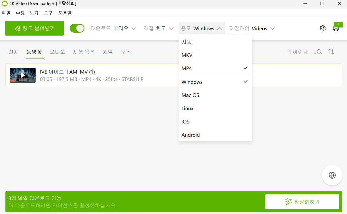Screen dimensions: 347x214
Task: Open the 도구 menu
Action: point(48,13)
